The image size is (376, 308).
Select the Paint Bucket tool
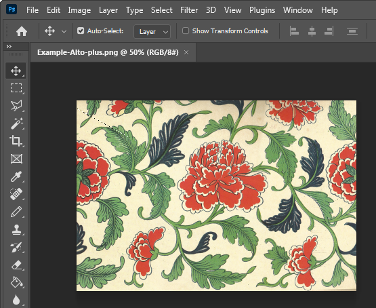click(x=16, y=282)
